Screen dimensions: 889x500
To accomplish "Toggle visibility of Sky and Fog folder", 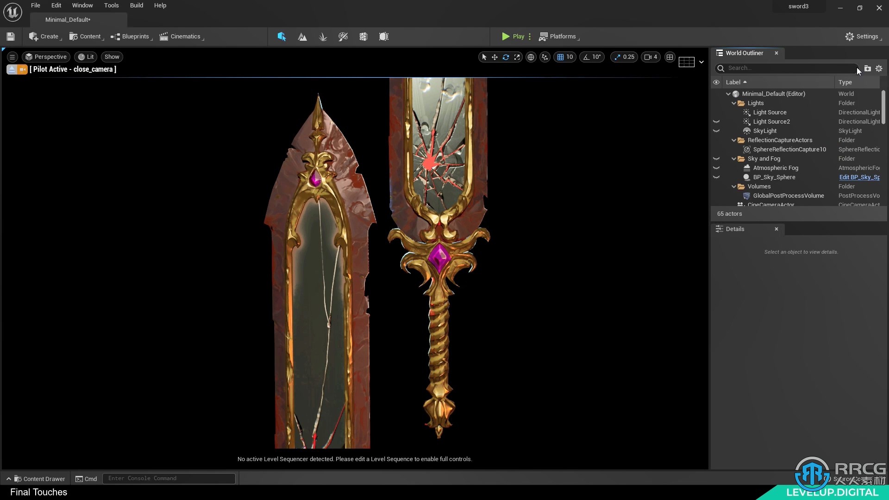I will [717, 158].
